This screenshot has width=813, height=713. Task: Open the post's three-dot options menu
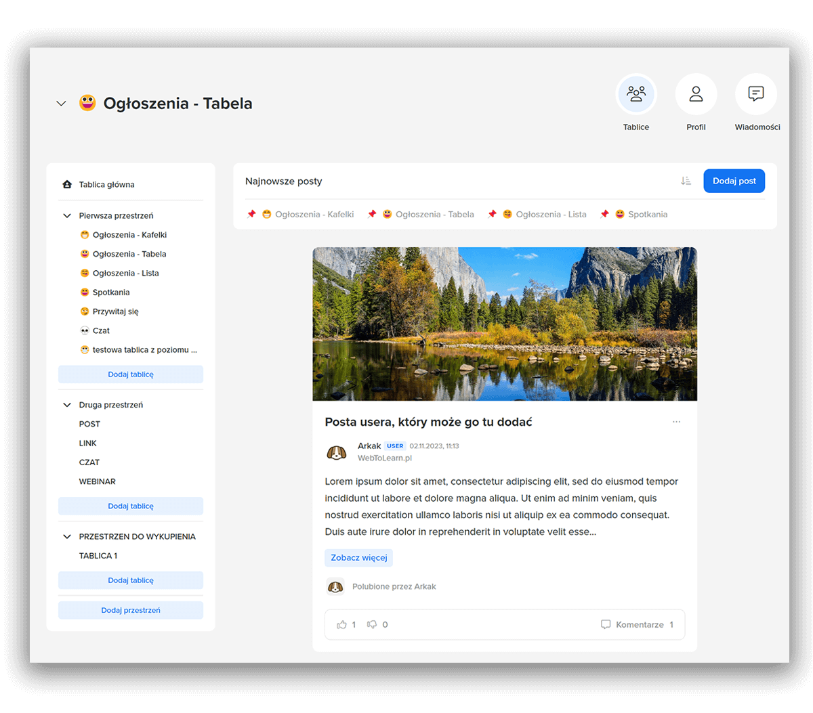click(x=676, y=422)
